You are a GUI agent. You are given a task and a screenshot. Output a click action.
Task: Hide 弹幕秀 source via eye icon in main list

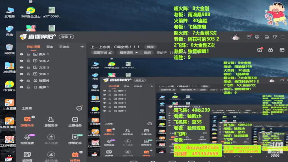(22, 81)
